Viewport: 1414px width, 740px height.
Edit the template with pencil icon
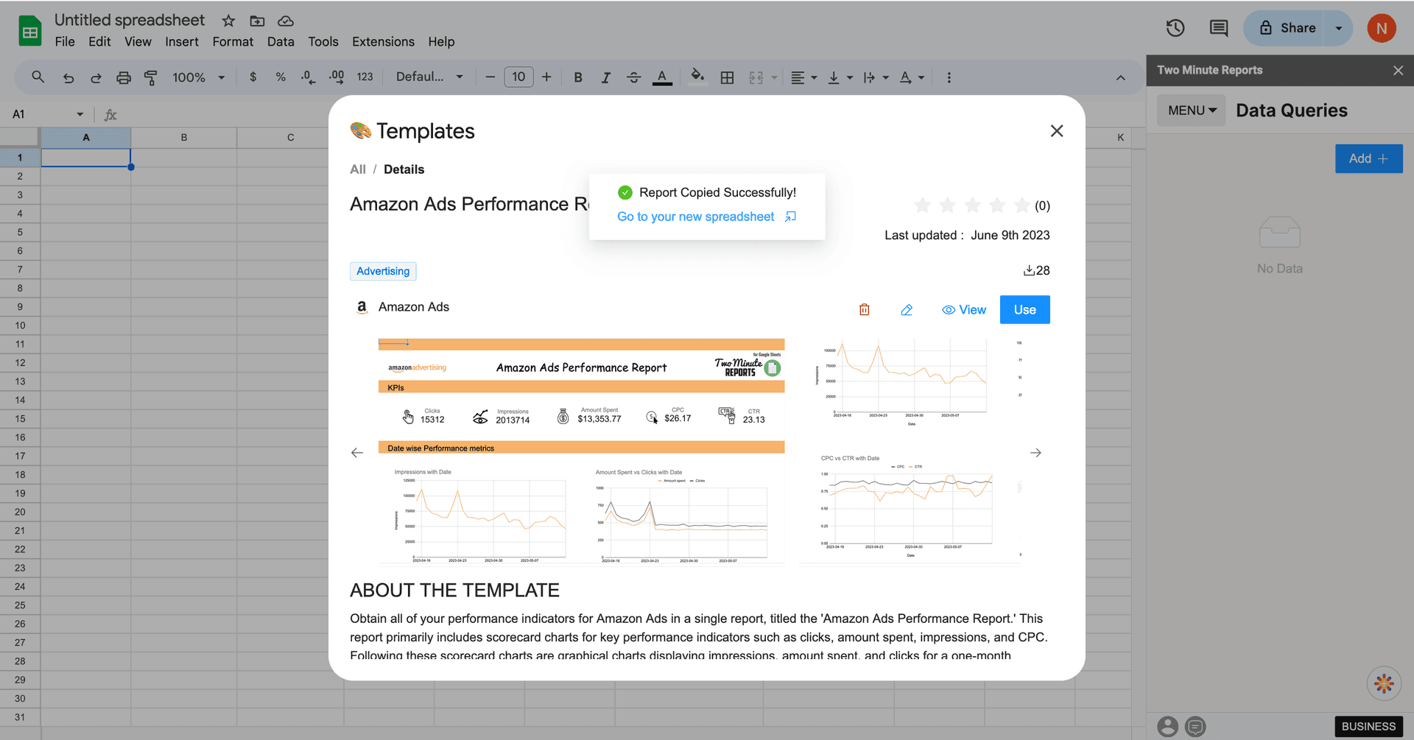pos(907,310)
